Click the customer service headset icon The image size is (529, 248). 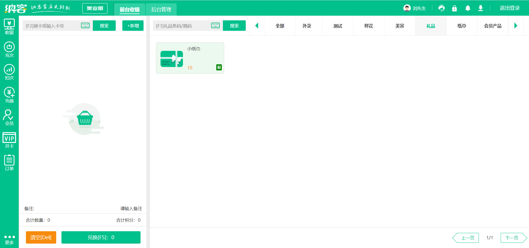(441, 8)
